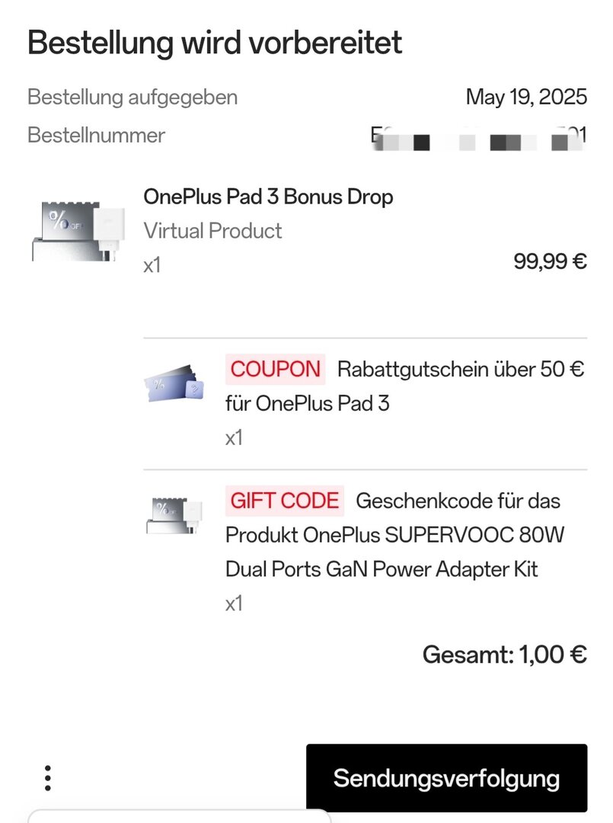The height and width of the screenshot is (823, 613).
Task: Tap the Gesamt: 1,00 € total
Action: (505, 655)
